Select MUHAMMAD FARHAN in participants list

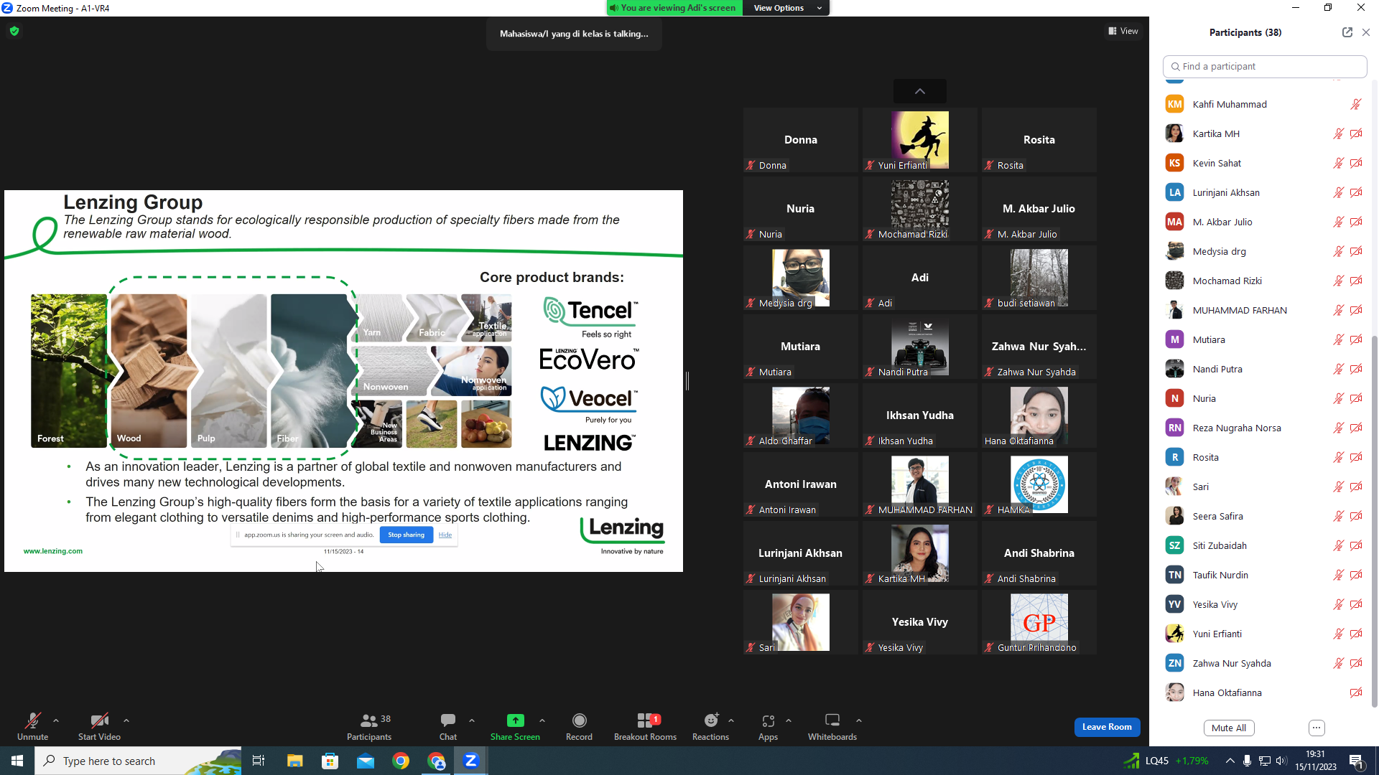1263,310
